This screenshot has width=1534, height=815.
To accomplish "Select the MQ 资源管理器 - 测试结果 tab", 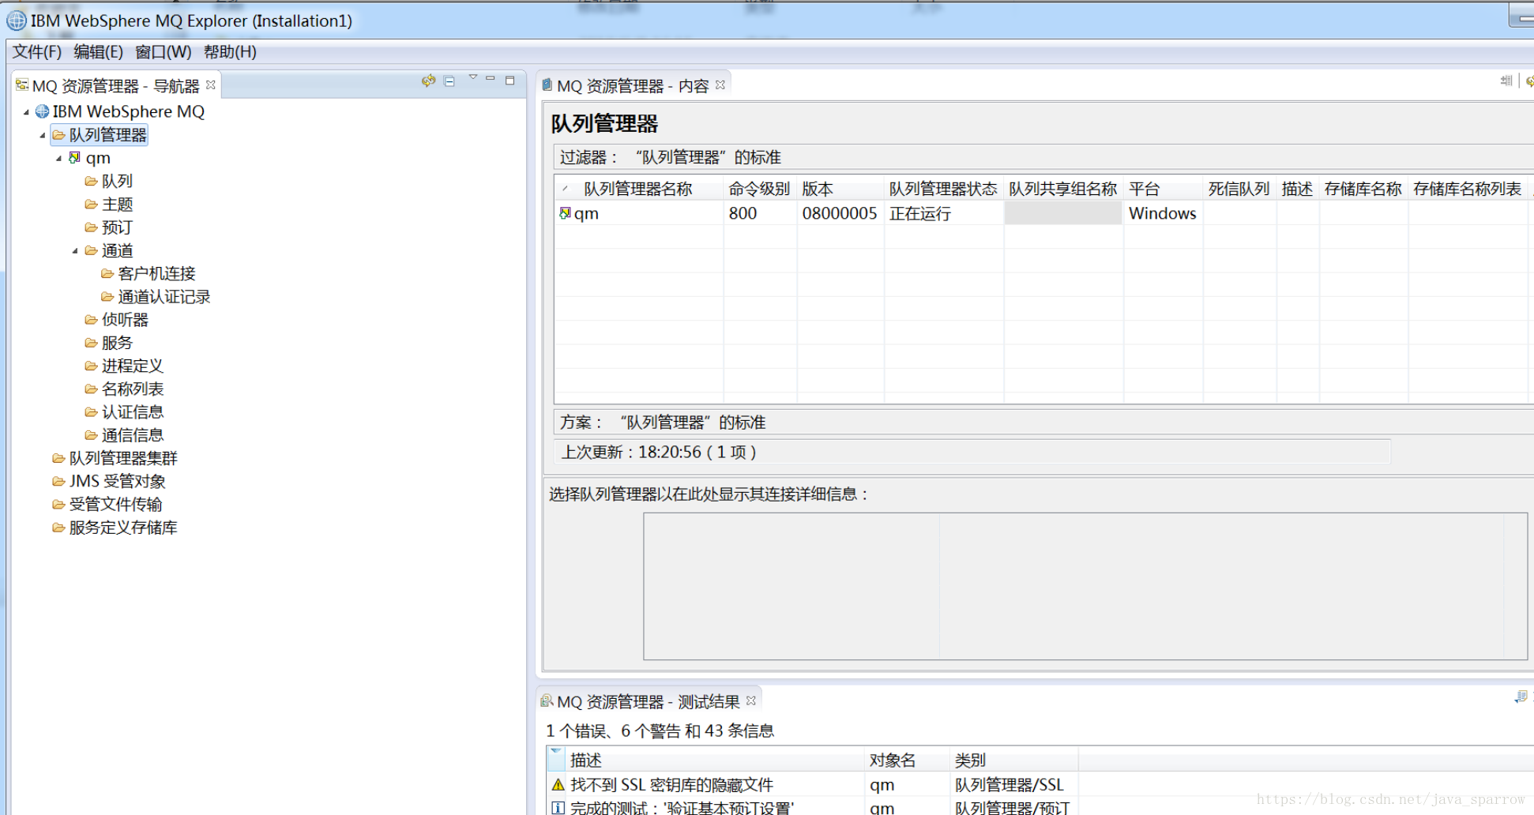I will [x=648, y=701].
